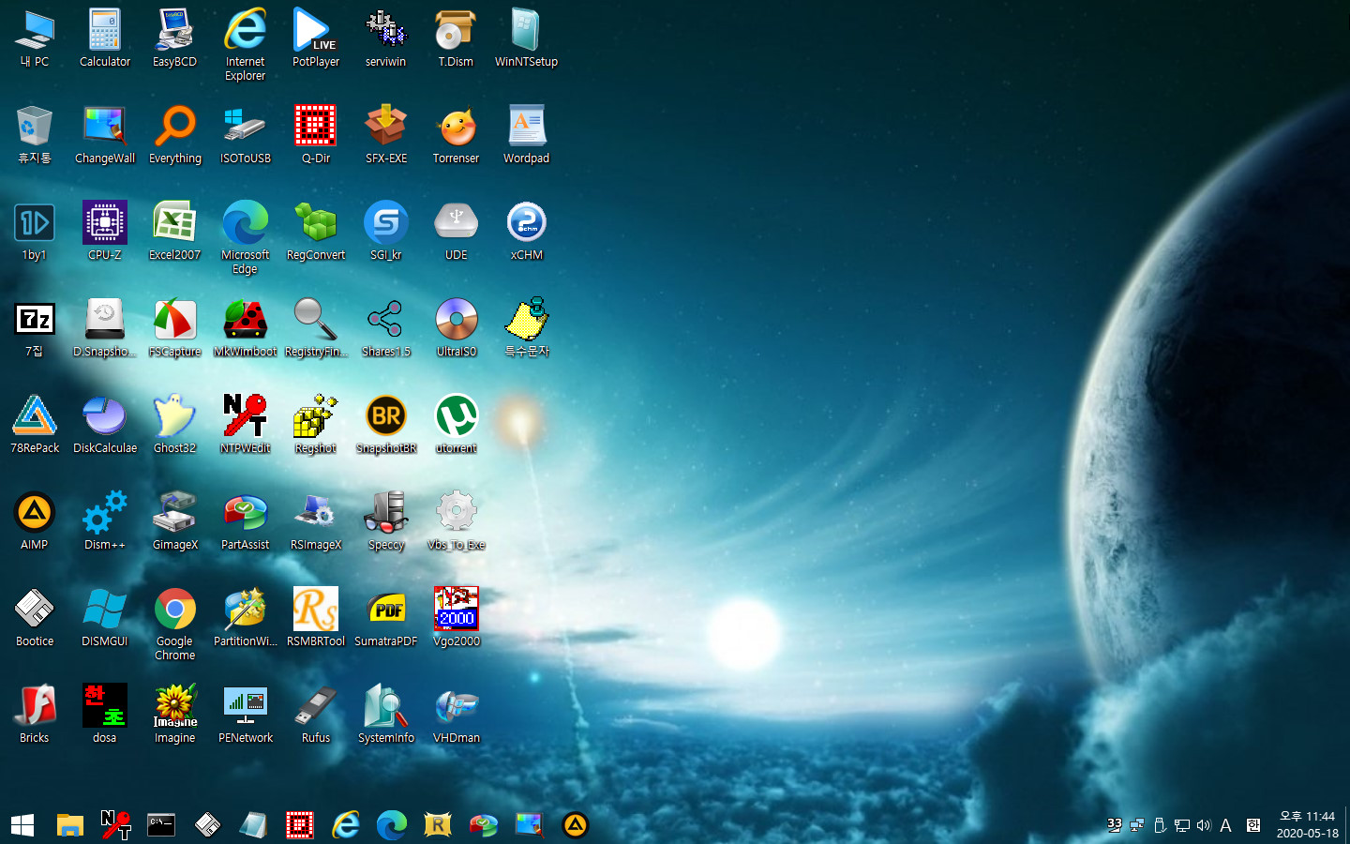
Task: Open Vgo2000 icon
Action: (x=457, y=618)
